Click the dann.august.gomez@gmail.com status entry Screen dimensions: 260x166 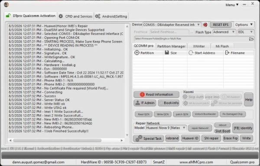pyautogui.click(x=39, y=162)
